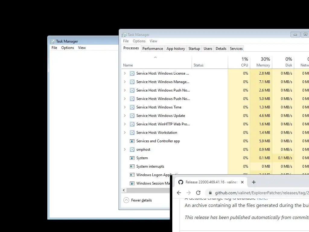
Task: Expand the smphost process row
Action: 125,150
